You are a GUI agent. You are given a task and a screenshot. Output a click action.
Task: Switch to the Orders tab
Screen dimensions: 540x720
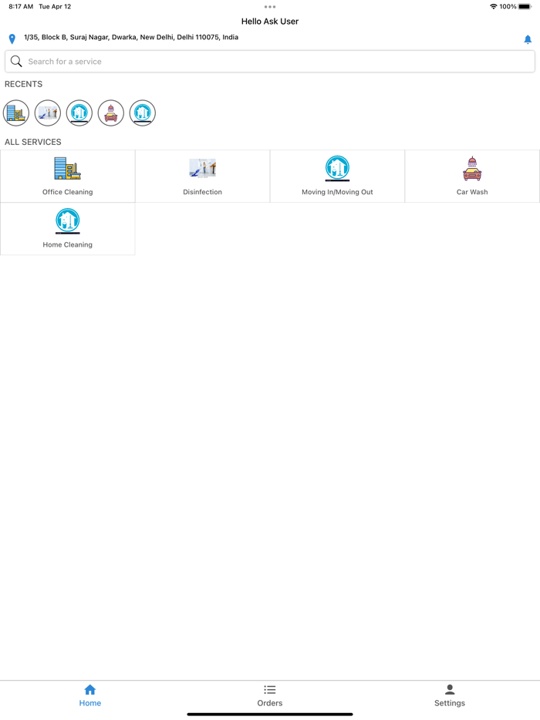click(x=270, y=695)
